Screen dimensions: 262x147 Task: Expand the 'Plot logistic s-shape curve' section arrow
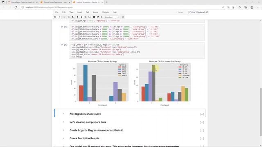[63, 114]
